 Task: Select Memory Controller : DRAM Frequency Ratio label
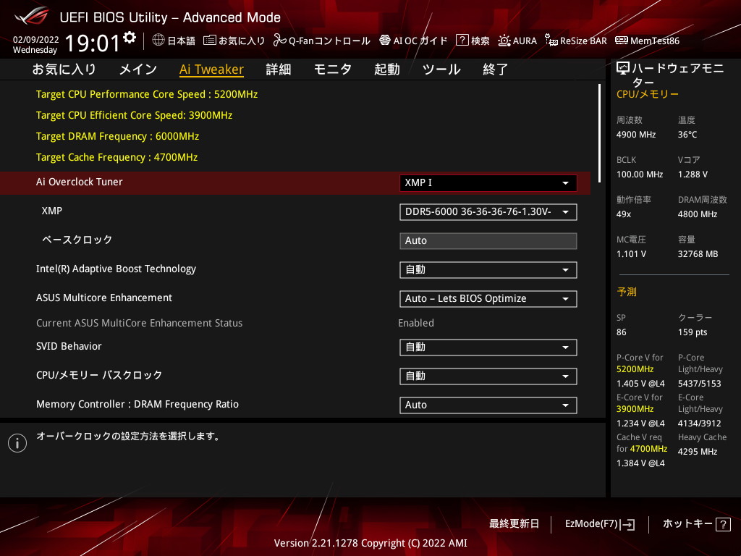tap(137, 404)
